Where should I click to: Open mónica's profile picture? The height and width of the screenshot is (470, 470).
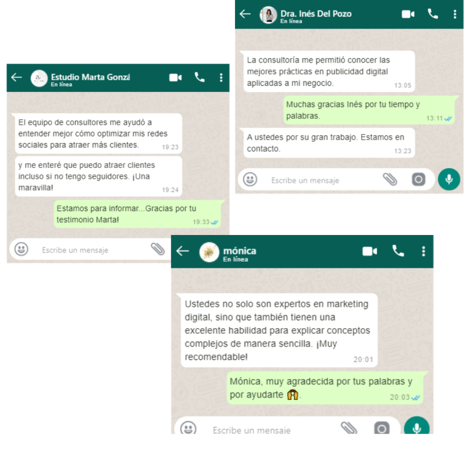pos(209,252)
